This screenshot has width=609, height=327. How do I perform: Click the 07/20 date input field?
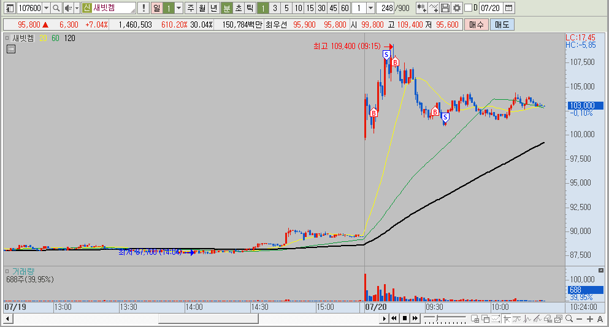490,8
